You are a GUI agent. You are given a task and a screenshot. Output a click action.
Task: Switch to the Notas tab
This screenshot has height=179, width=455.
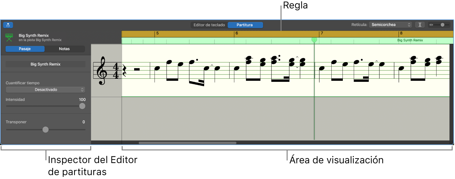point(64,49)
